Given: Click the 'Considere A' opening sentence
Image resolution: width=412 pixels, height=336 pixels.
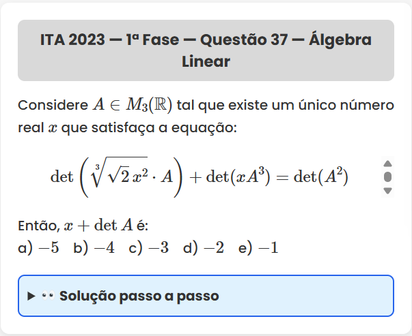Looking at the screenshot, I should tap(57, 106).
